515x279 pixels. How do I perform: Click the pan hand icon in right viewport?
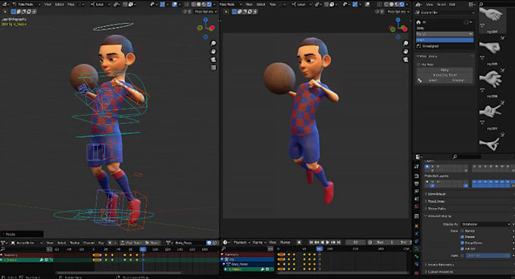click(x=406, y=51)
